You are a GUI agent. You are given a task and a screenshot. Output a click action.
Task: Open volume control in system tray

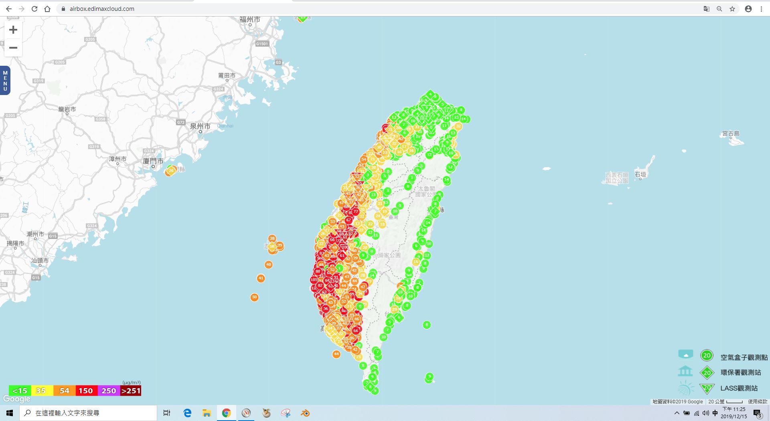click(x=706, y=413)
